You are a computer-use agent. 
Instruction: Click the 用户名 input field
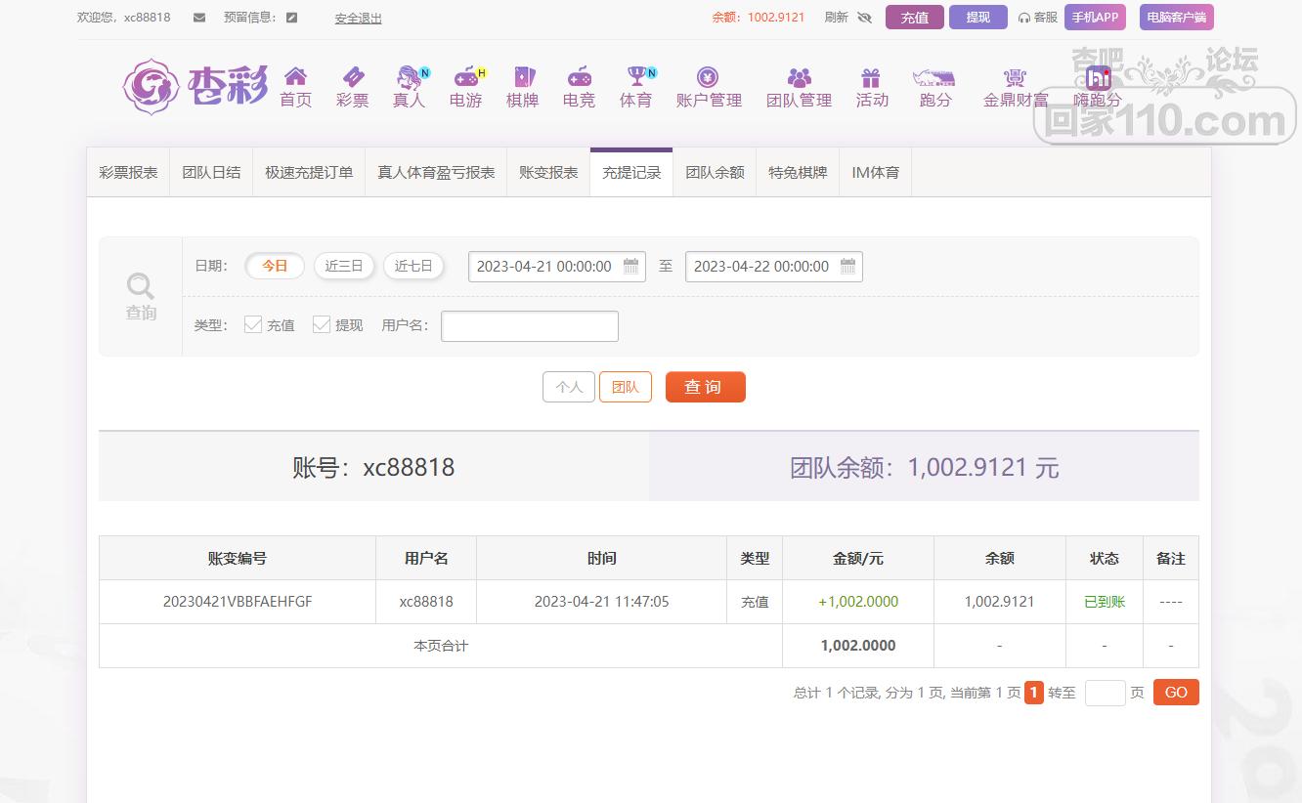point(530,326)
